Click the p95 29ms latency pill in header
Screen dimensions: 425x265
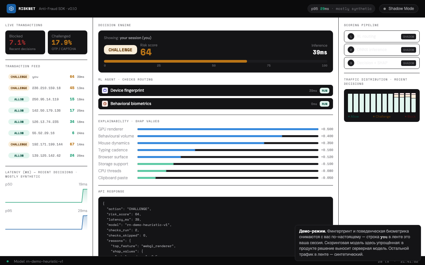click(341, 9)
